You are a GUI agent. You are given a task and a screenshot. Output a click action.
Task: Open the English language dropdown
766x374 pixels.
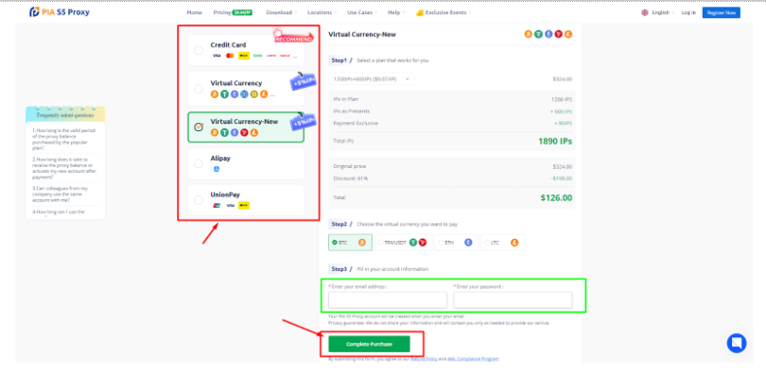tap(663, 12)
